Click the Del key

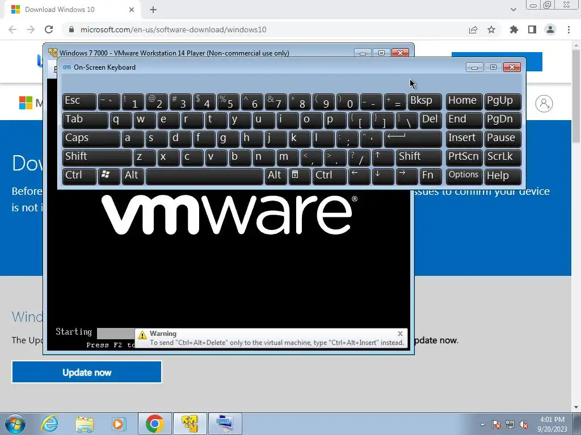(x=431, y=120)
